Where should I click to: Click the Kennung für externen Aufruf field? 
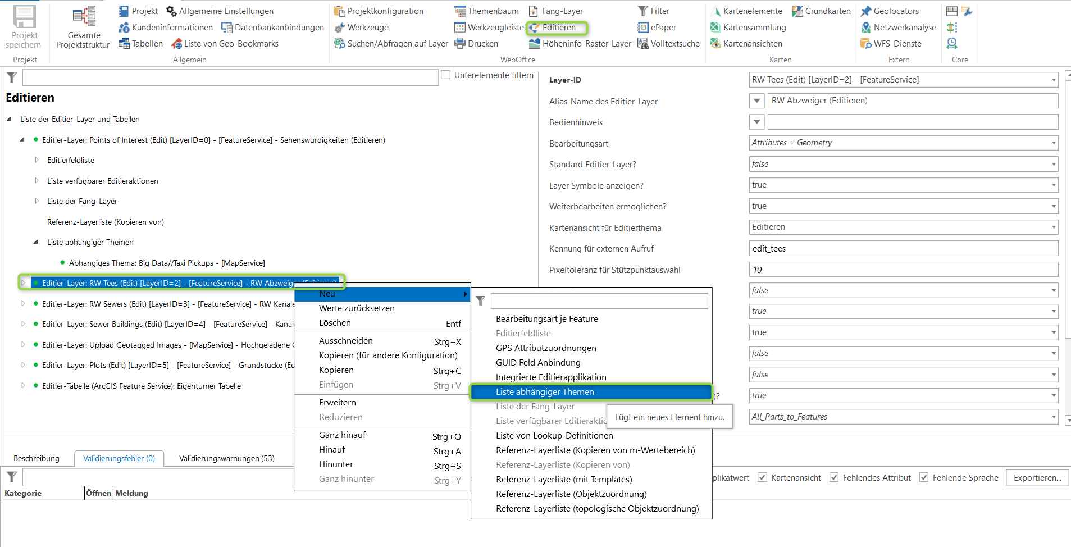point(904,248)
